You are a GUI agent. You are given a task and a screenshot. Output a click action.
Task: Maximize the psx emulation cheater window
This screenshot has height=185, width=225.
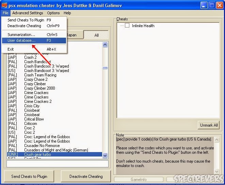click(x=212, y=5)
